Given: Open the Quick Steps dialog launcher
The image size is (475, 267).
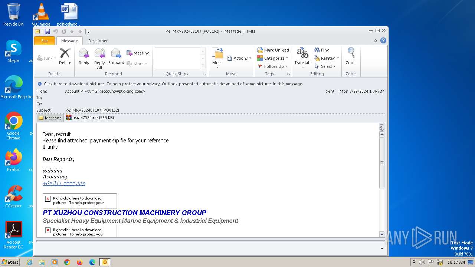Looking at the screenshot, I should click(204, 74).
